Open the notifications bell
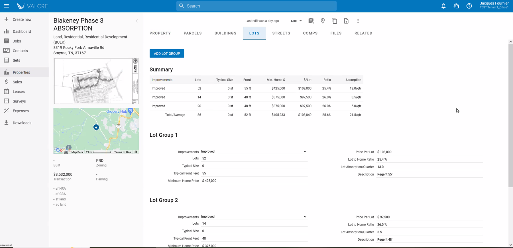Viewport: 513px width, 248px height. pyautogui.click(x=443, y=6)
